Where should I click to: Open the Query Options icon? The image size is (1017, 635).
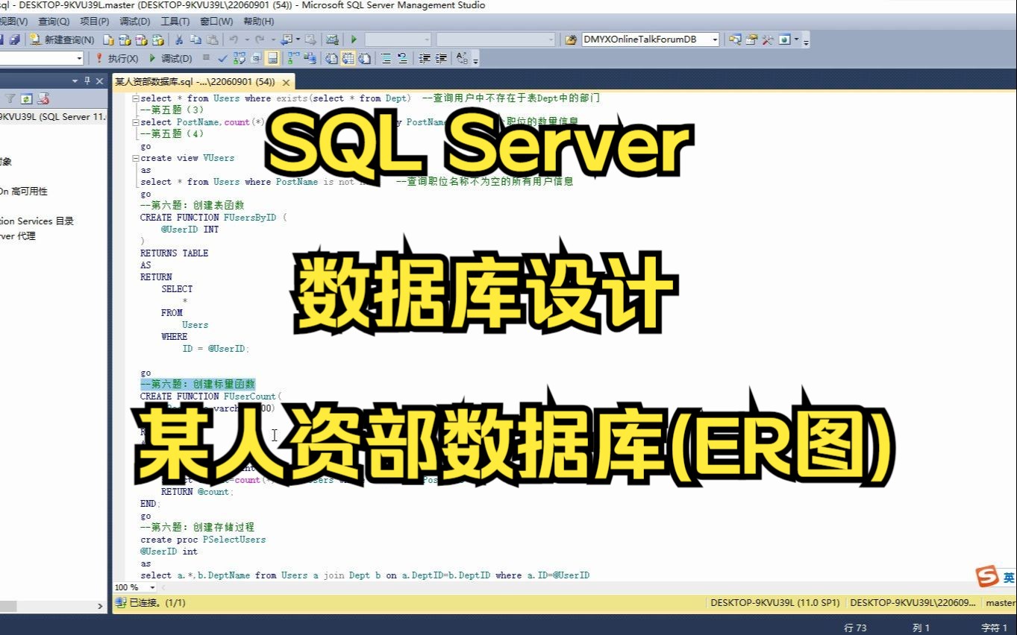(255, 58)
